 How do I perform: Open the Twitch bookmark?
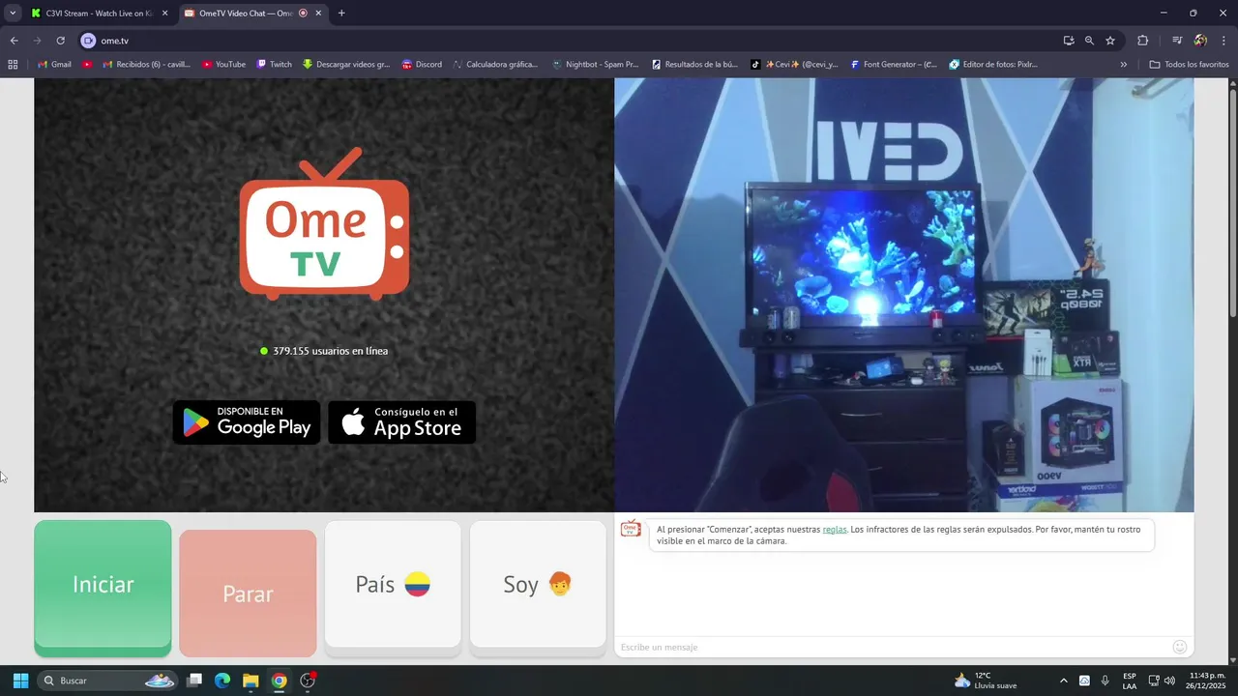[275, 65]
